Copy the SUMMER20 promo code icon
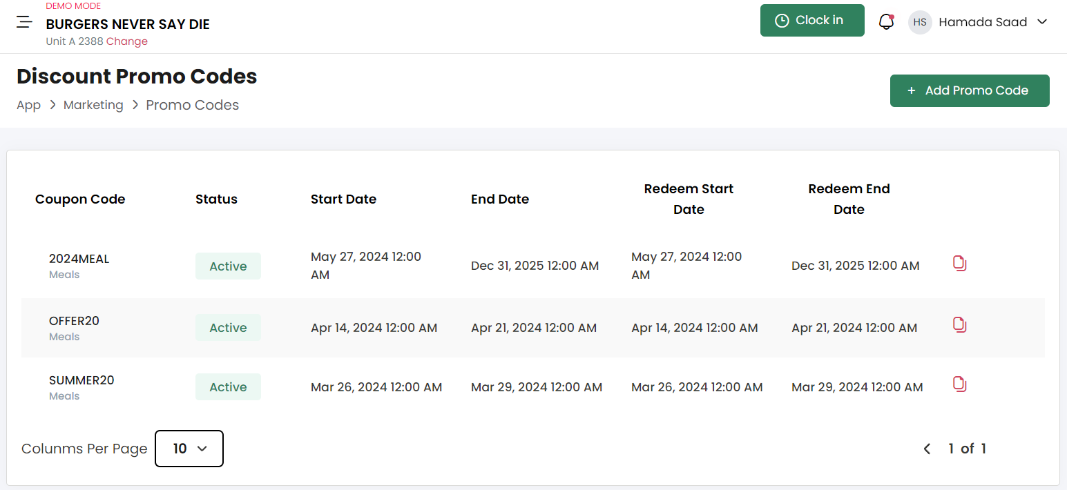This screenshot has height=490, width=1067. click(x=959, y=384)
